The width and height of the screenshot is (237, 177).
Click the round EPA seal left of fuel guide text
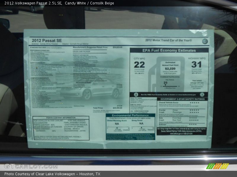coord(135,95)
